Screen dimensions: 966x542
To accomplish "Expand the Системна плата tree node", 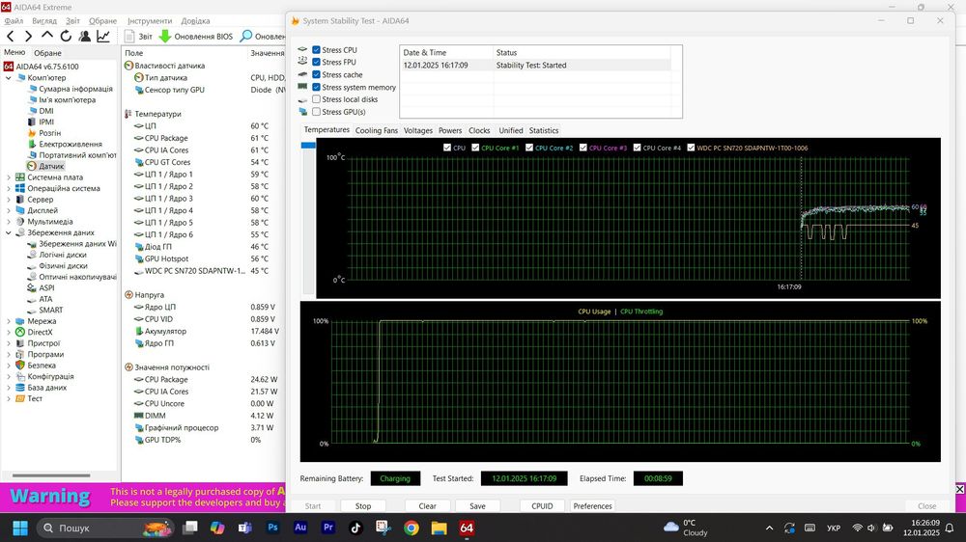I will [9, 177].
